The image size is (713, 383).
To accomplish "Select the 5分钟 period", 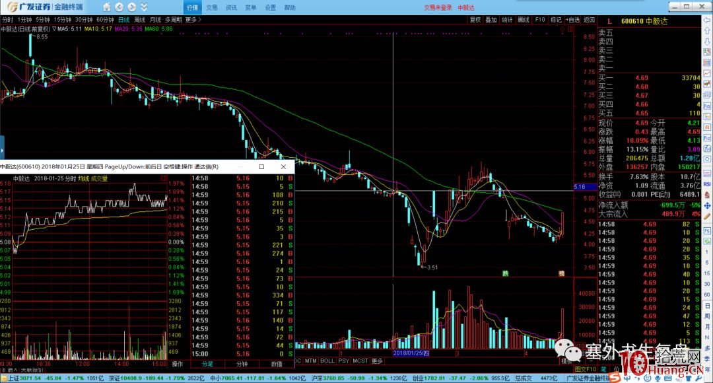I will point(43,20).
